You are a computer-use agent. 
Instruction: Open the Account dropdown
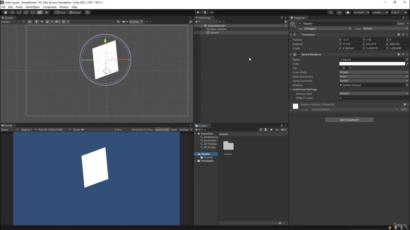(x=361, y=12)
